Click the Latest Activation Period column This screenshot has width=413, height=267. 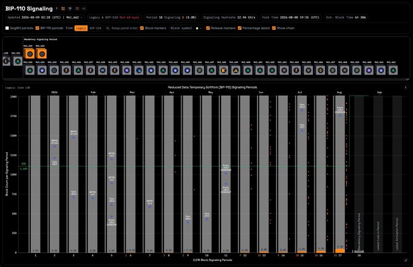397,174
